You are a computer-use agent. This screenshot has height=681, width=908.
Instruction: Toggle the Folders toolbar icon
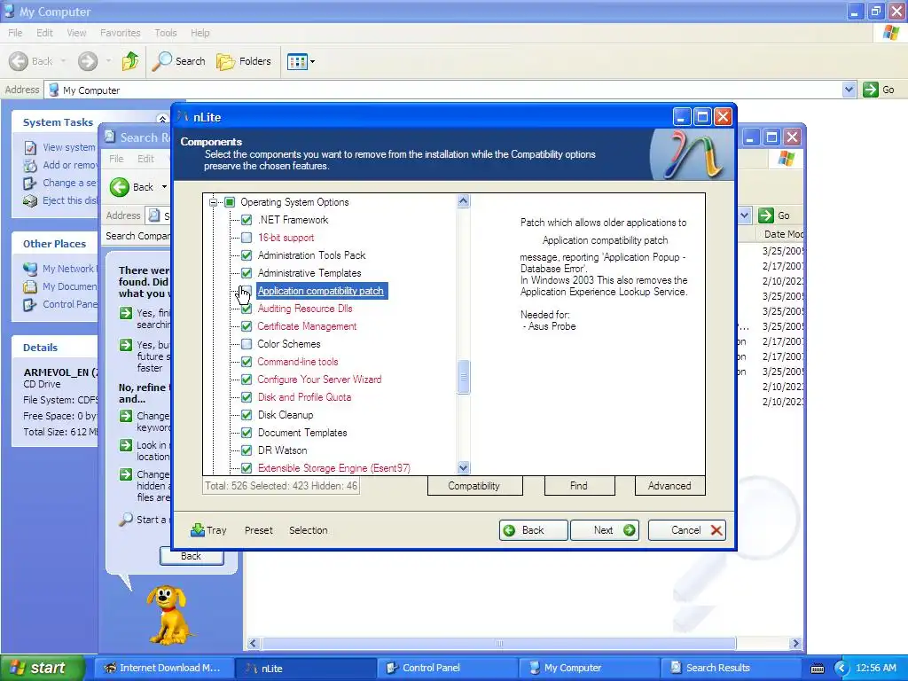point(225,61)
